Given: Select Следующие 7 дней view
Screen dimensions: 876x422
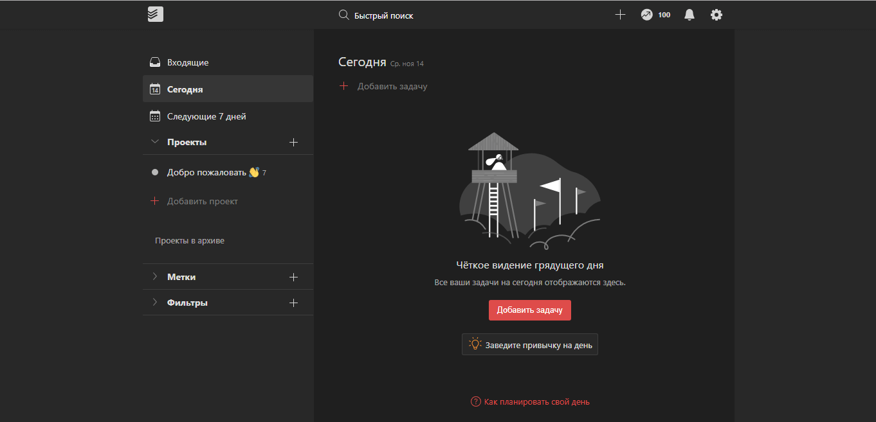Looking at the screenshot, I should (206, 117).
